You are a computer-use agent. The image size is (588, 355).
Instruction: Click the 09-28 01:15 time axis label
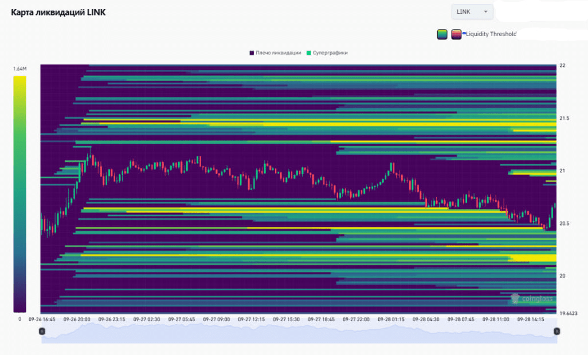391,319
